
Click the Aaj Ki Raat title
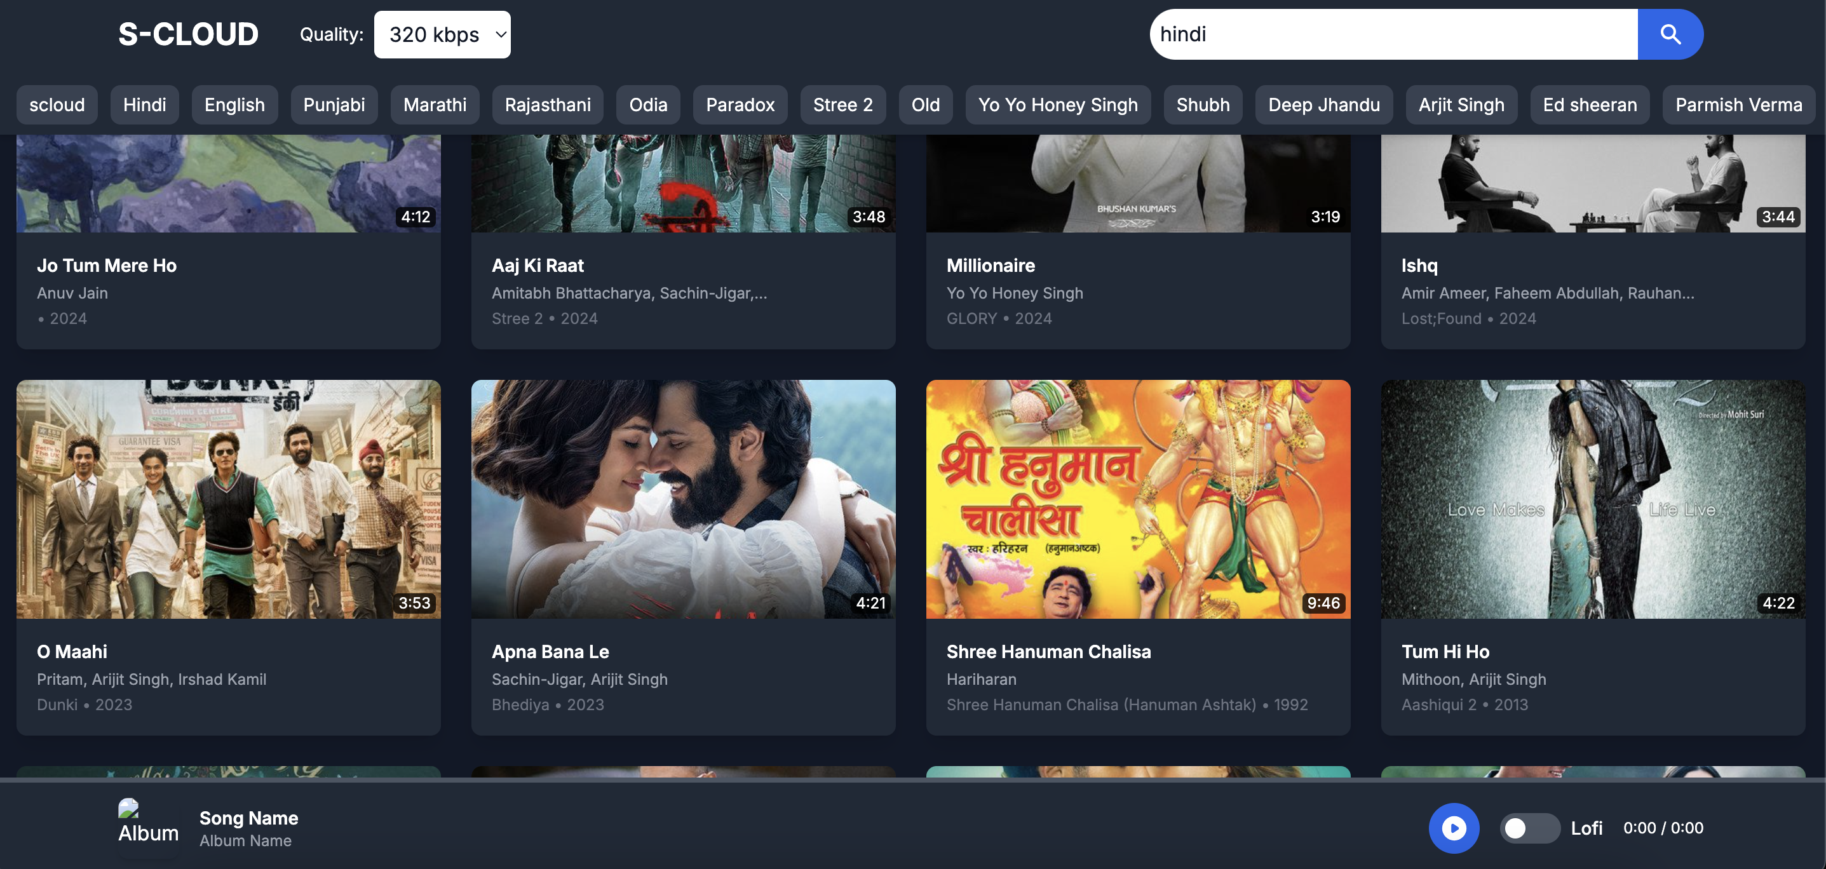point(538,265)
